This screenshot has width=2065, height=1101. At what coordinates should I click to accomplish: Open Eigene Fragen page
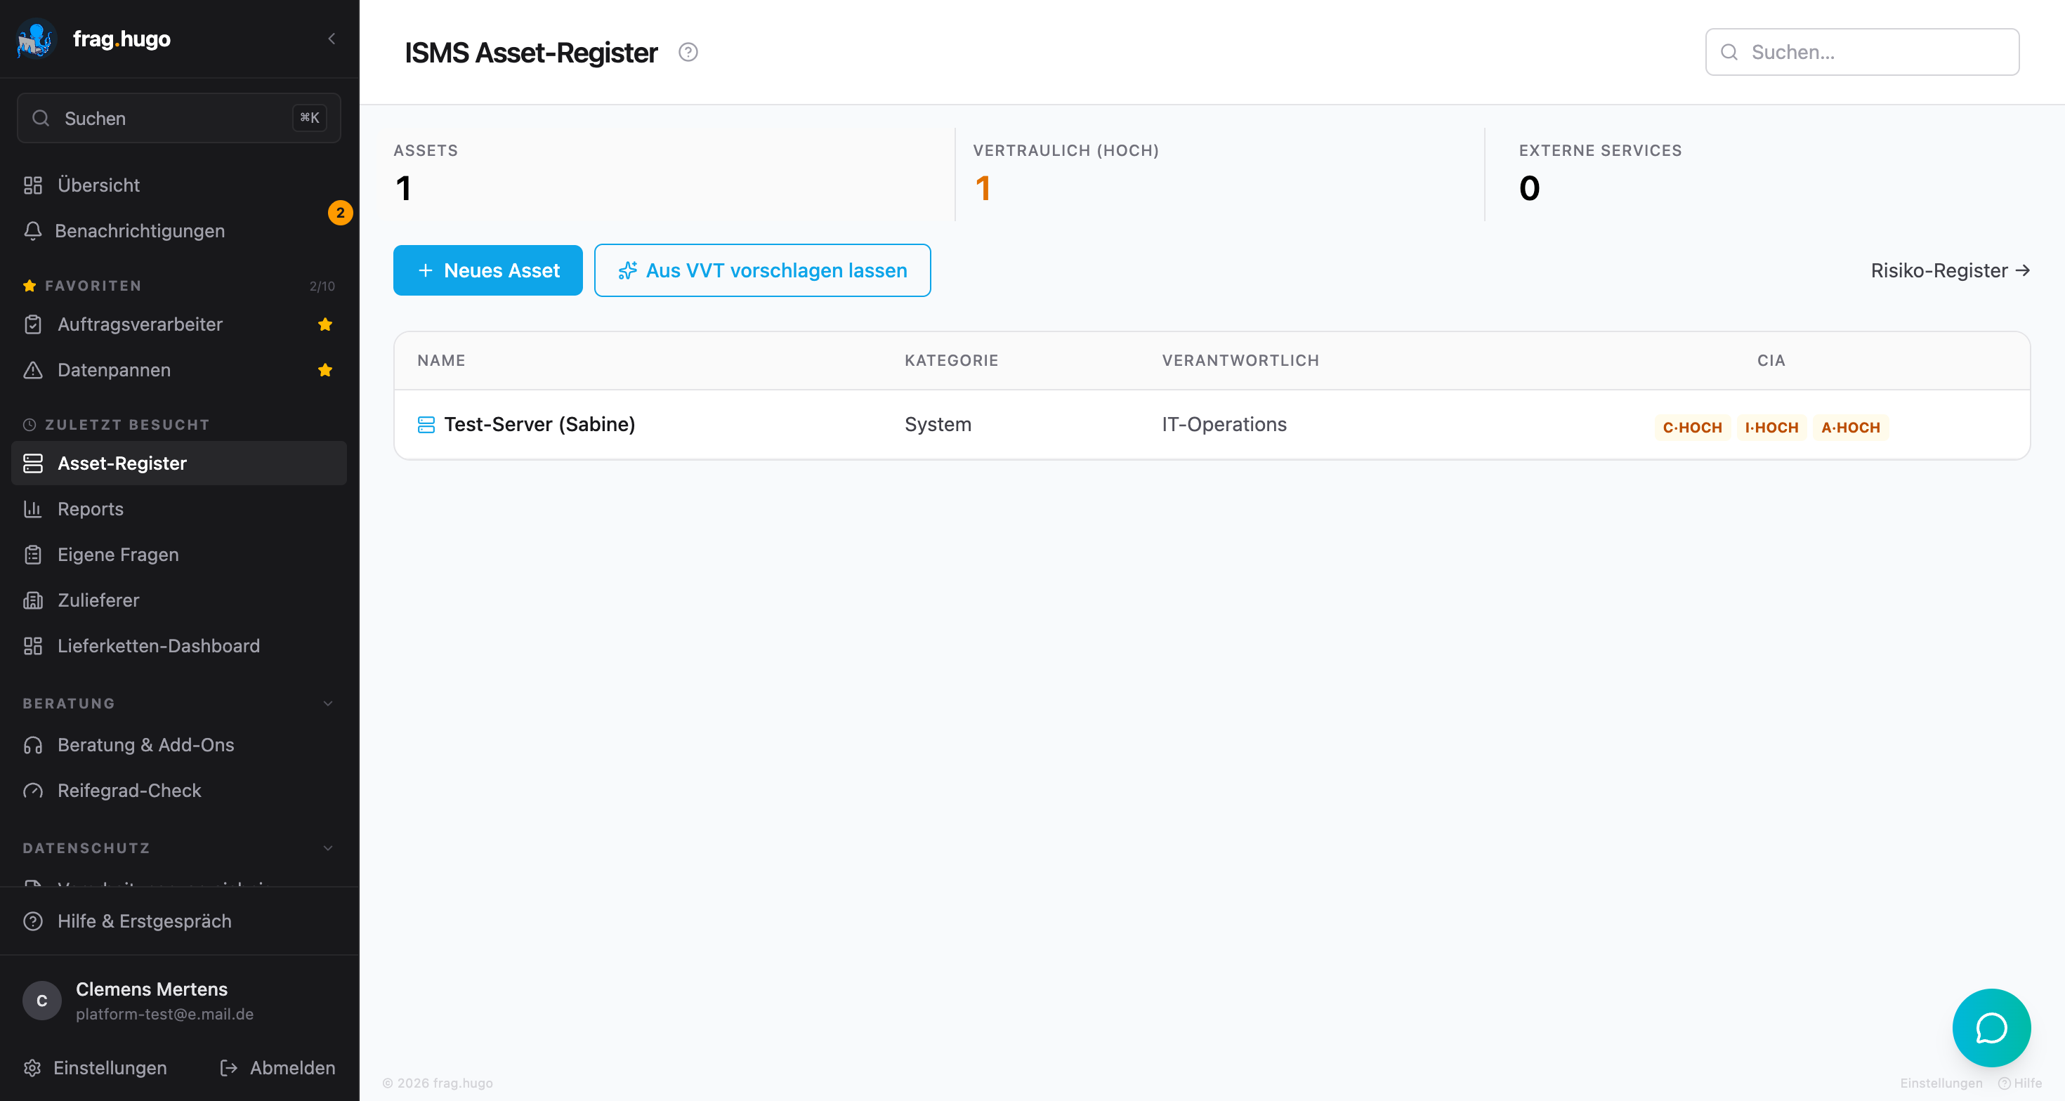[179, 555]
